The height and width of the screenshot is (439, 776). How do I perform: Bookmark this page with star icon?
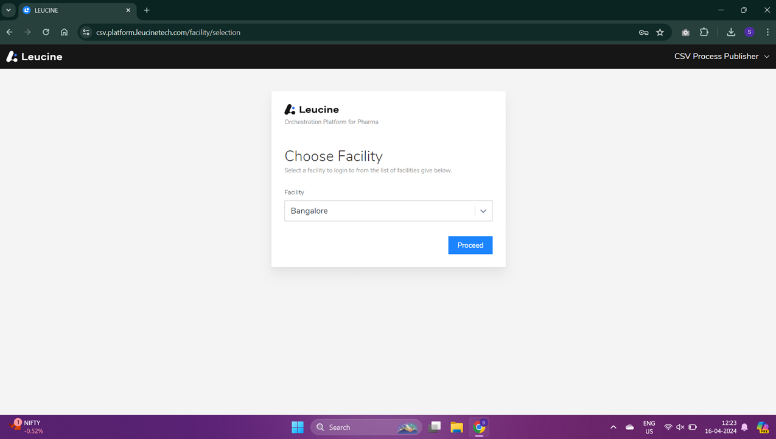(660, 32)
